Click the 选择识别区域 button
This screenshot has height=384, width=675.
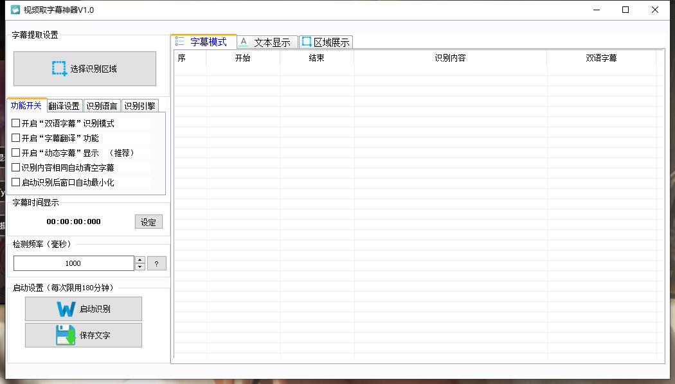click(85, 69)
